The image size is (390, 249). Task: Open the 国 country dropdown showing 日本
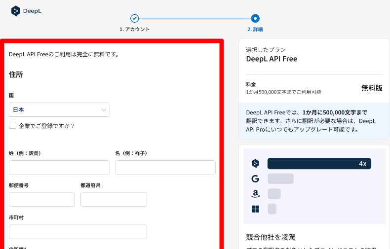pos(59,109)
